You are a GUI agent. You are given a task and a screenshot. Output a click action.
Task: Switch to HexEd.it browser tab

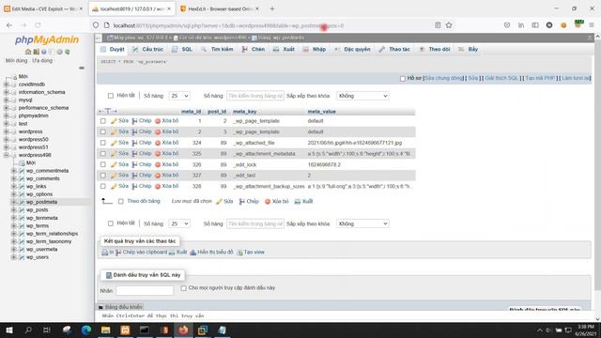coord(220,8)
